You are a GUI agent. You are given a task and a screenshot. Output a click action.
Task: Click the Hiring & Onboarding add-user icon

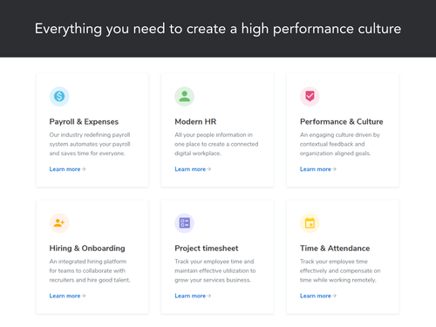tap(59, 223)
